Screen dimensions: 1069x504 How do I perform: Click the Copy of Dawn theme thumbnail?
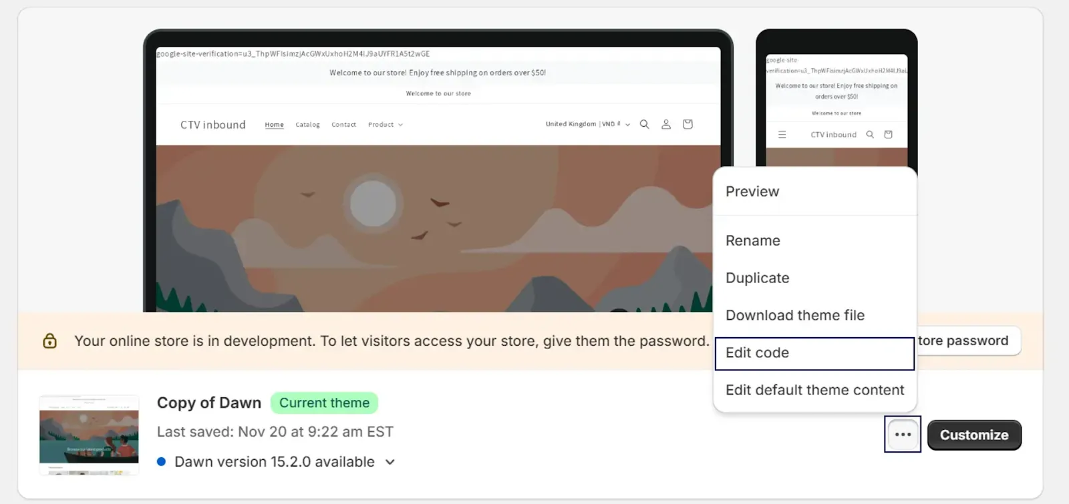point(89,435)
